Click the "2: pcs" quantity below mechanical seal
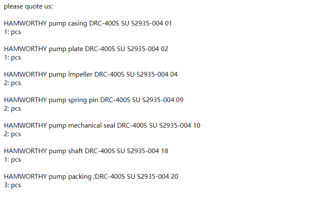Screen dimensions: 323x197 pyautogui.click(x=12, y=134)
